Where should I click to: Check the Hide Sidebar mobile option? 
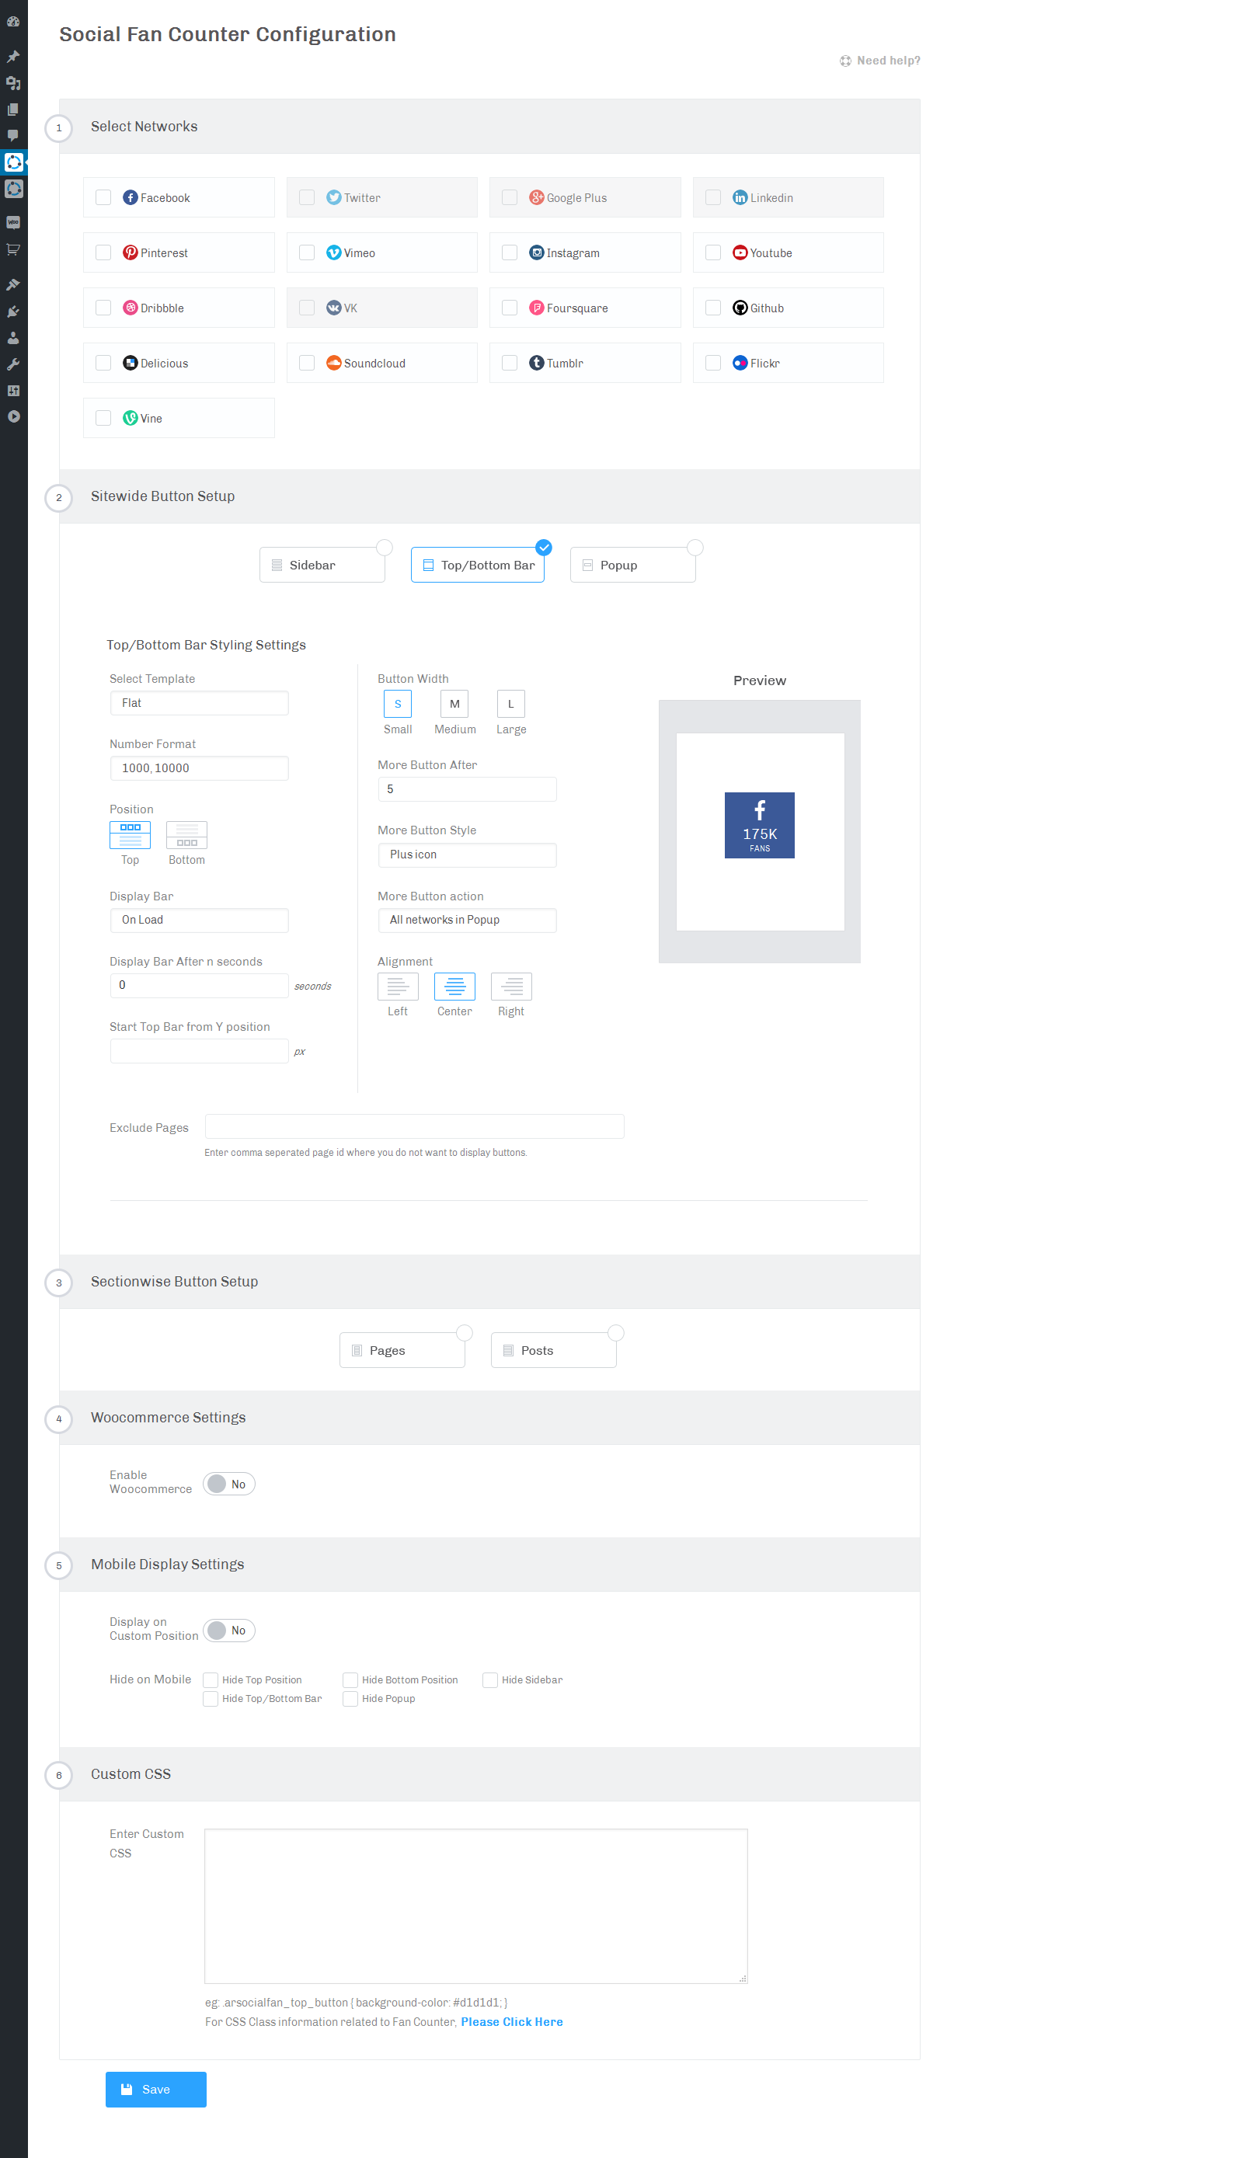490,1680
